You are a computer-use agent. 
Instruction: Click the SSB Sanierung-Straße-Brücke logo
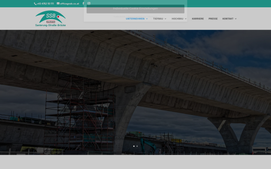coord(51,18)
